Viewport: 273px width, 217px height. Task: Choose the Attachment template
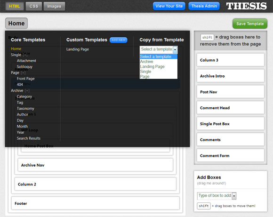26,61
